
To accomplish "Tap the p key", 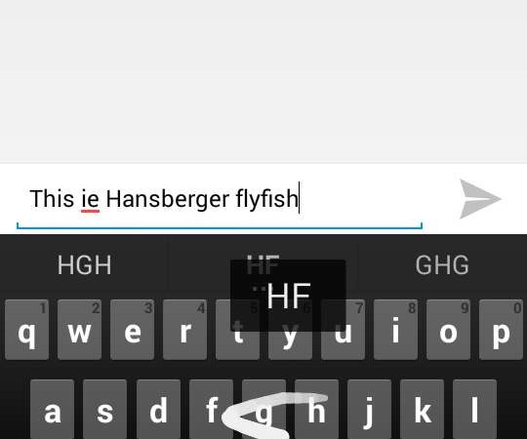I will pyautogui.click(x=501, y=330).
